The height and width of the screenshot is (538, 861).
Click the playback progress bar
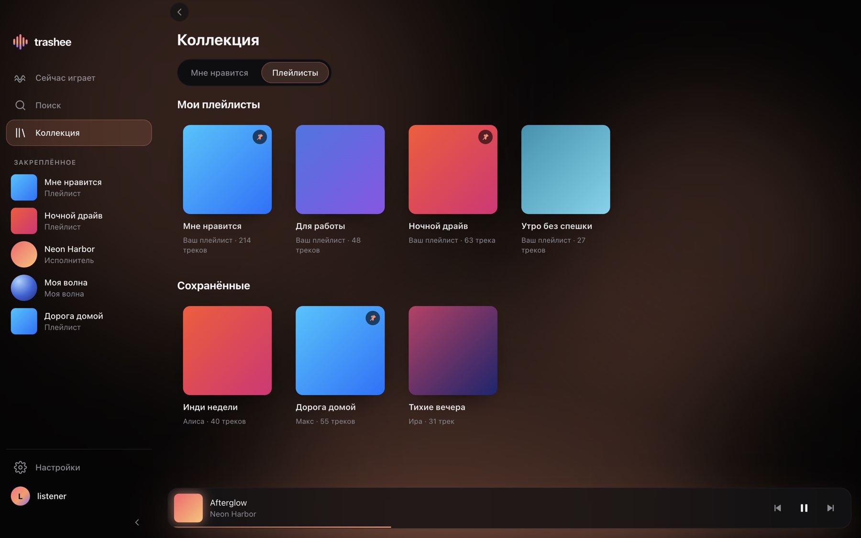pyautogui.click(x=509, y=527)
